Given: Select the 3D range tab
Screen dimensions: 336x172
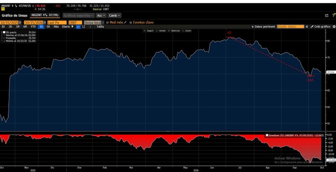Looking at the screenshot, I should [10, 26].
